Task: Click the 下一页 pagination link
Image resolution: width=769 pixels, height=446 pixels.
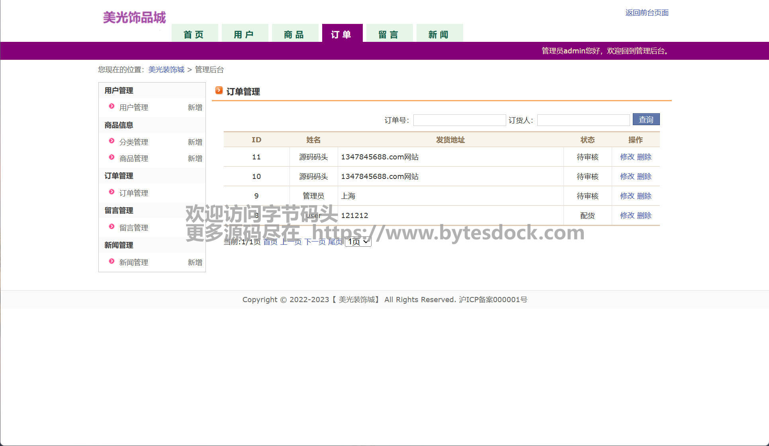Action: click(x=315, y=242)
